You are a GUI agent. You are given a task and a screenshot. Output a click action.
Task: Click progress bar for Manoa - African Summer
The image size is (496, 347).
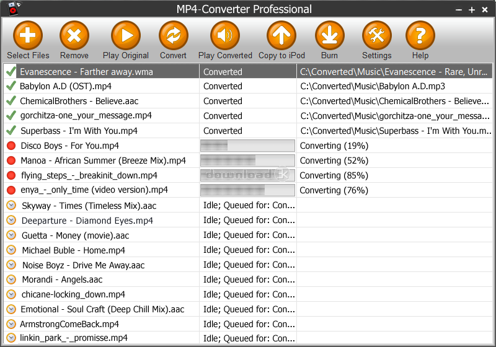point(247,160)
